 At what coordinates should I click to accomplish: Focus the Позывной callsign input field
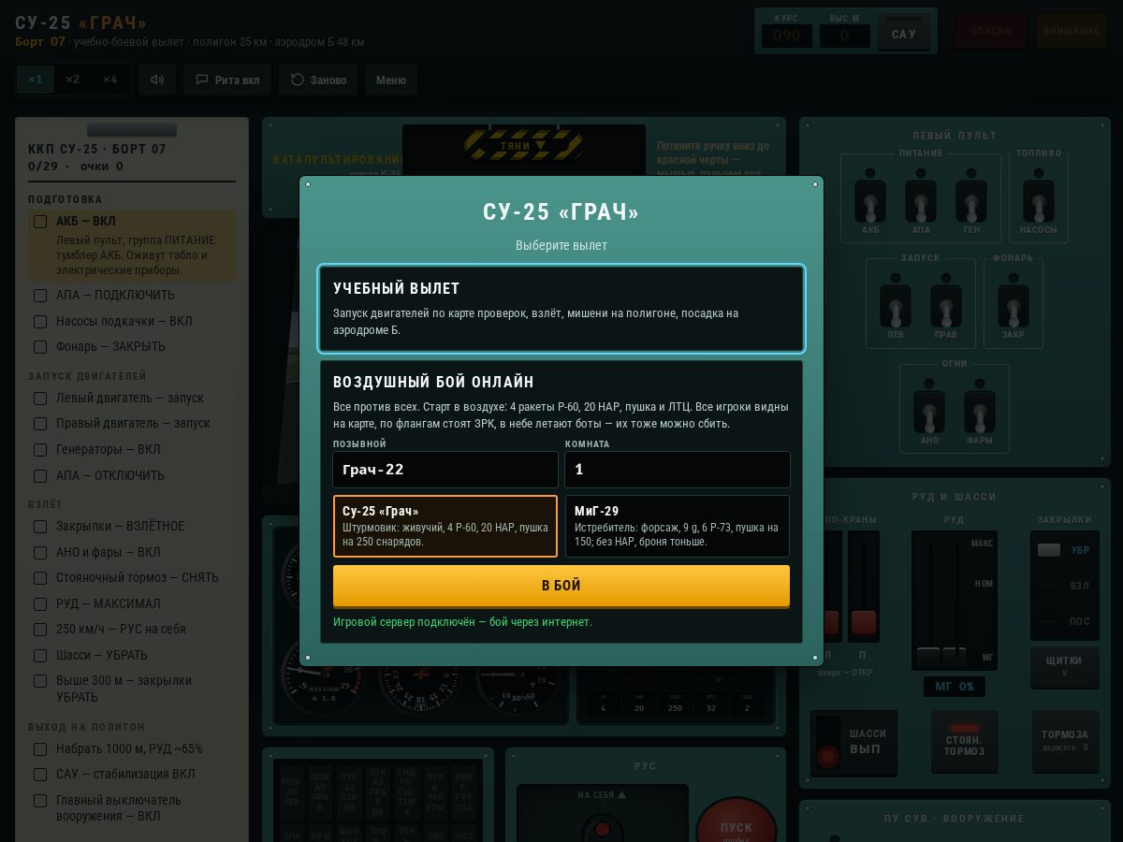pos(445,470)
